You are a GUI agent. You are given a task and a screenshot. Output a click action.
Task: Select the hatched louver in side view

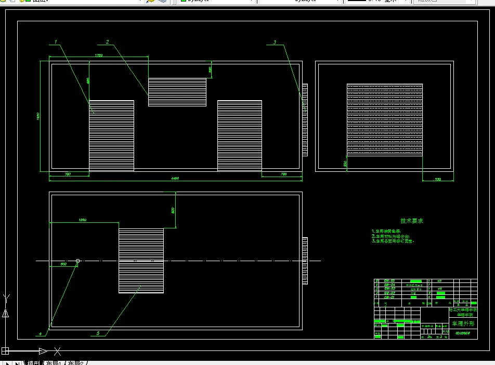[385, 120]
